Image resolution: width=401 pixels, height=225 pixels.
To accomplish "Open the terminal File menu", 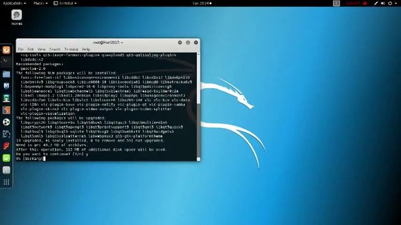I will click(21, 49).
